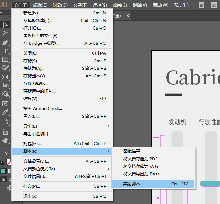Choose 存储为模板... menu item
This screenshot has height=204, width=220.
(x=62, y=84)
